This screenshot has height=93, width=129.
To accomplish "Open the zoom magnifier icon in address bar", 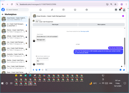I will pos(111,4).
